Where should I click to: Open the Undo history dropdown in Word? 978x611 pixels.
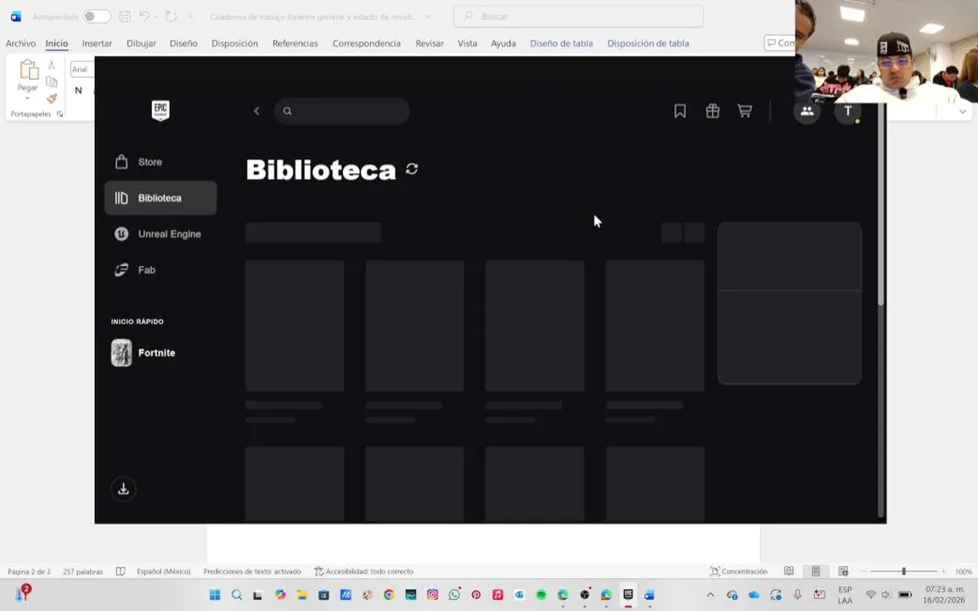pos(156,17)
